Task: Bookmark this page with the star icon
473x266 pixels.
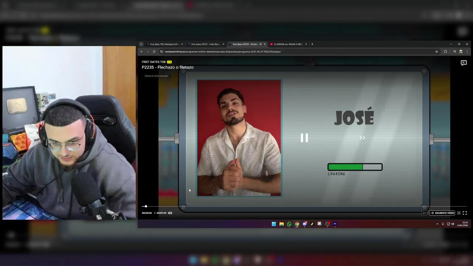Action: pyautogui.click(x=437, y=51)
